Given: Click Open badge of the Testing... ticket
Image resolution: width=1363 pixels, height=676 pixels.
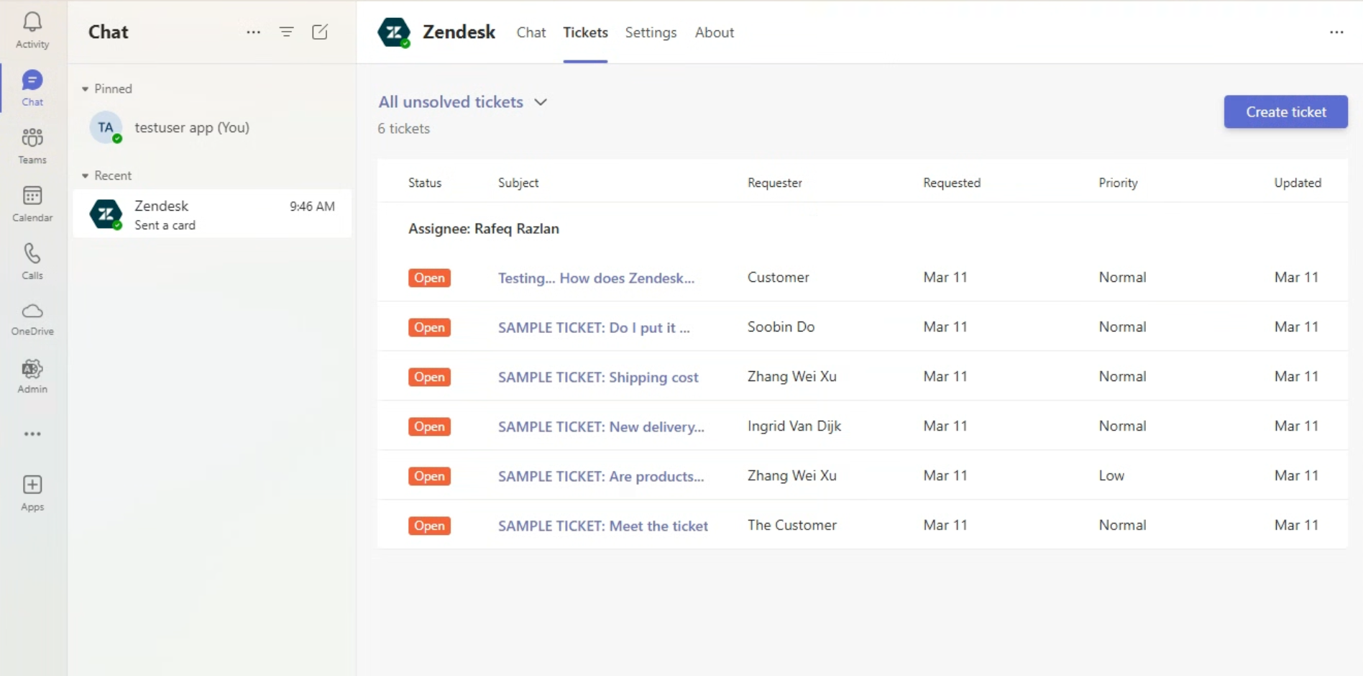Looking at the screenshot, I should 429,278.
